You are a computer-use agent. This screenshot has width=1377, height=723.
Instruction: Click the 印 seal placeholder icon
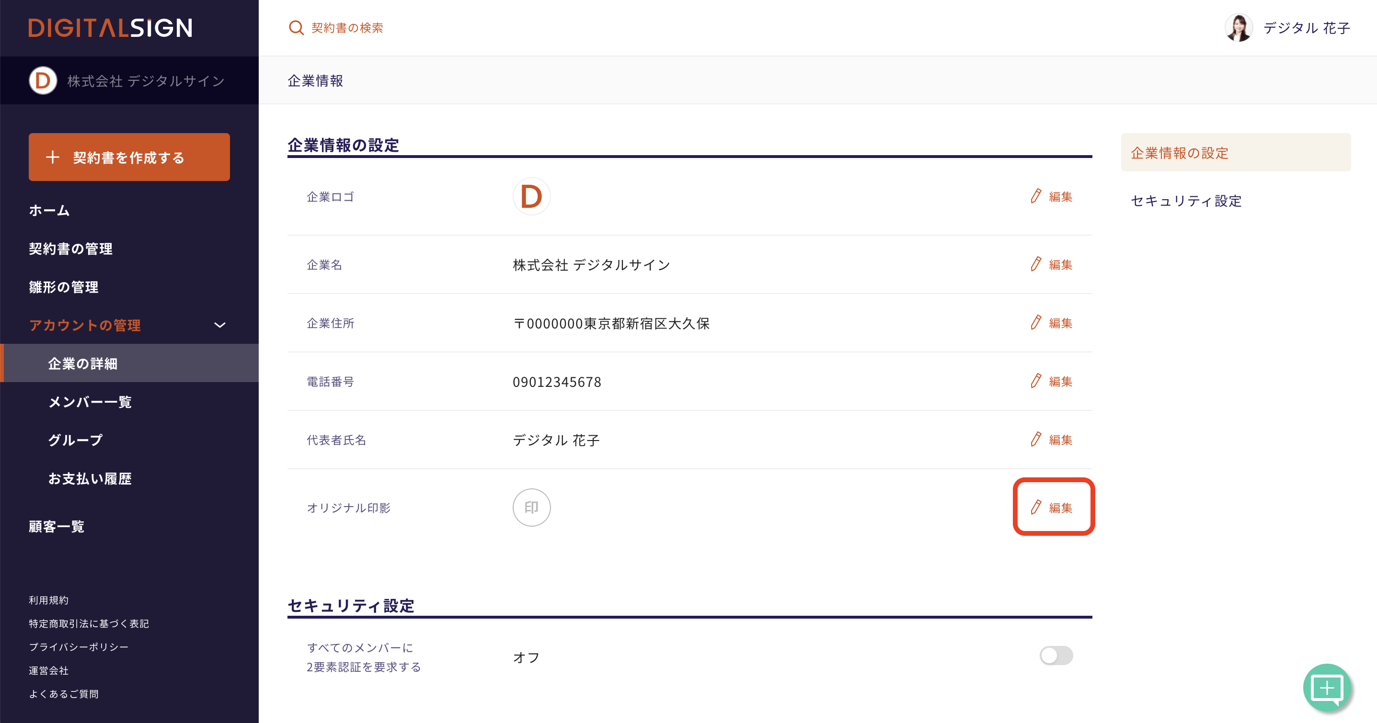531,507
